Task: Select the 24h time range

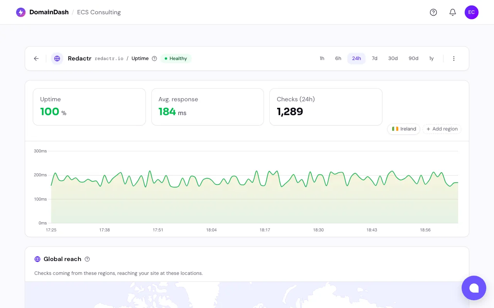Action: point(356,59)
